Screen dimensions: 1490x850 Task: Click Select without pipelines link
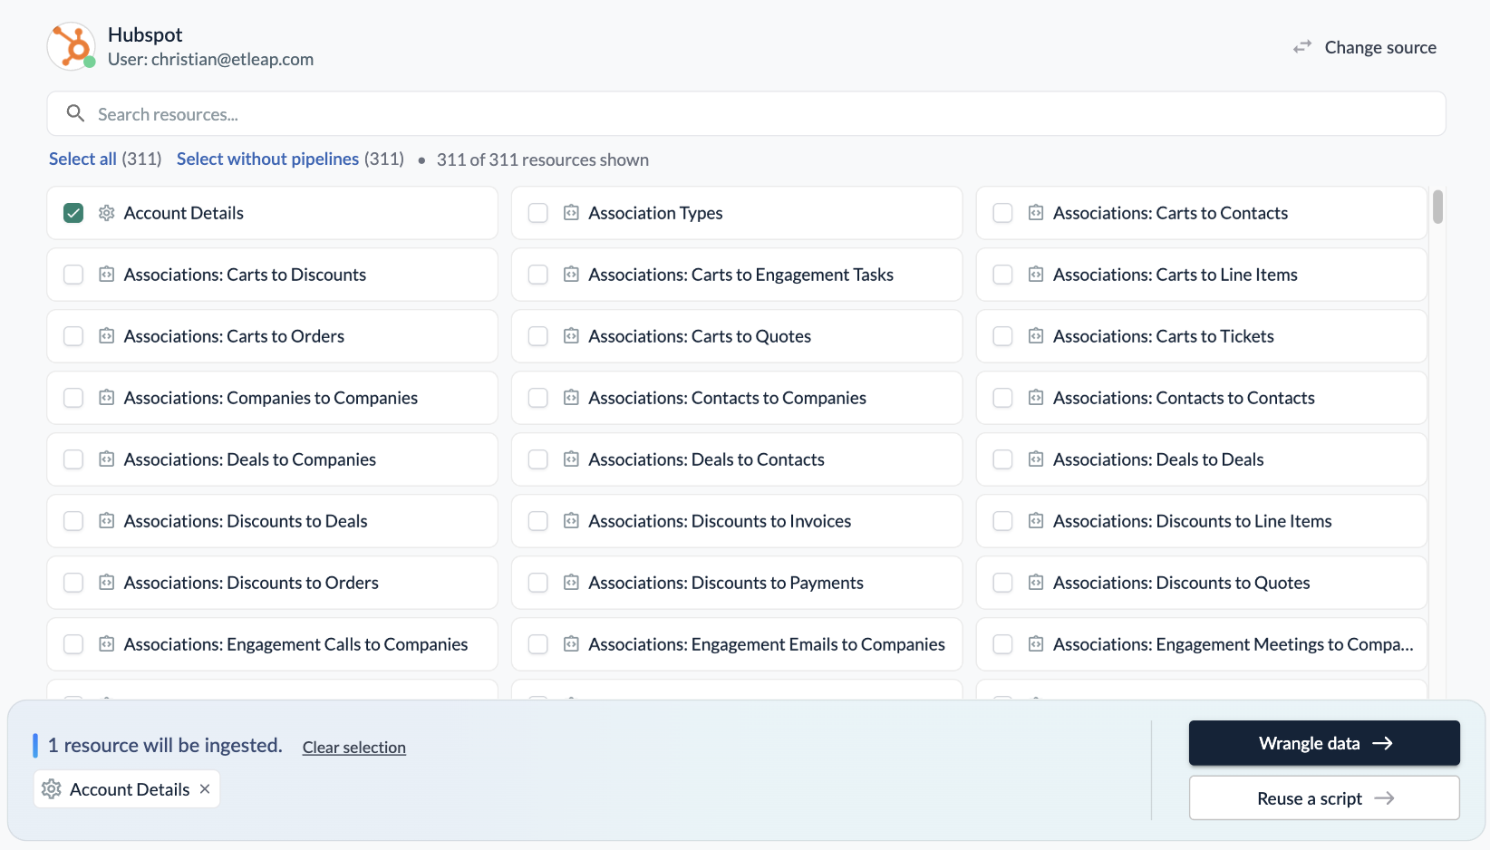(267, 159)
